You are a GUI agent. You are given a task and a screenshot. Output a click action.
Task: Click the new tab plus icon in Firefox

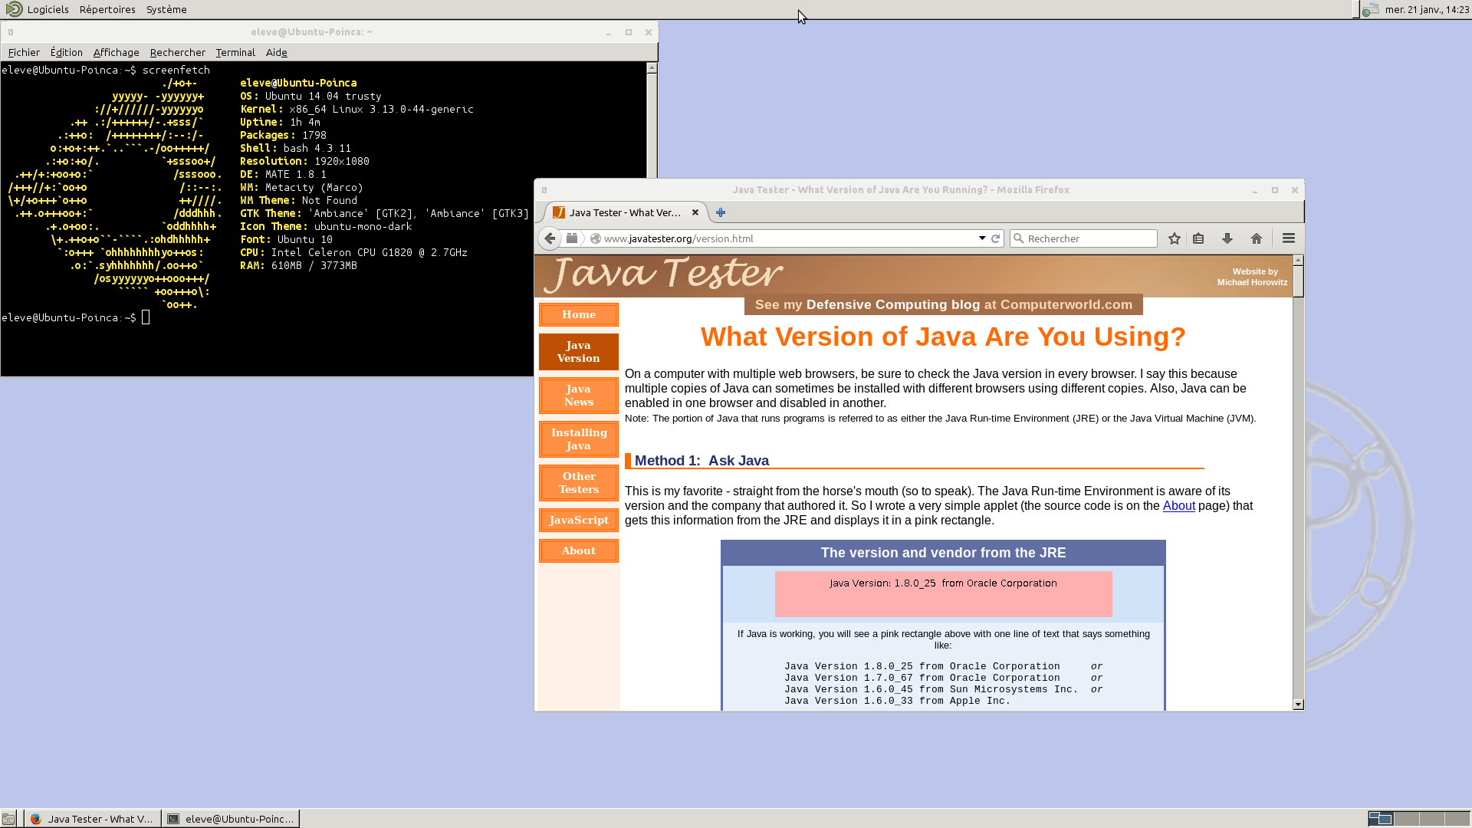point(721,212)
